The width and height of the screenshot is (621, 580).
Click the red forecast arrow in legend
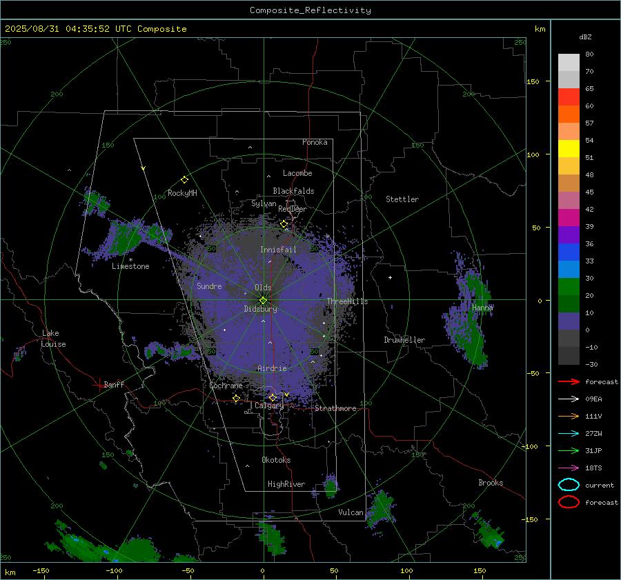coord(569,381)
